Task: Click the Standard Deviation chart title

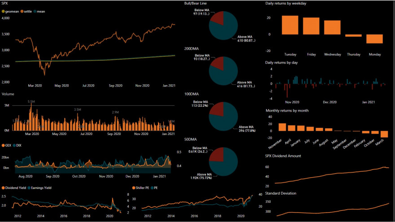Action: [x=281, y=193]
